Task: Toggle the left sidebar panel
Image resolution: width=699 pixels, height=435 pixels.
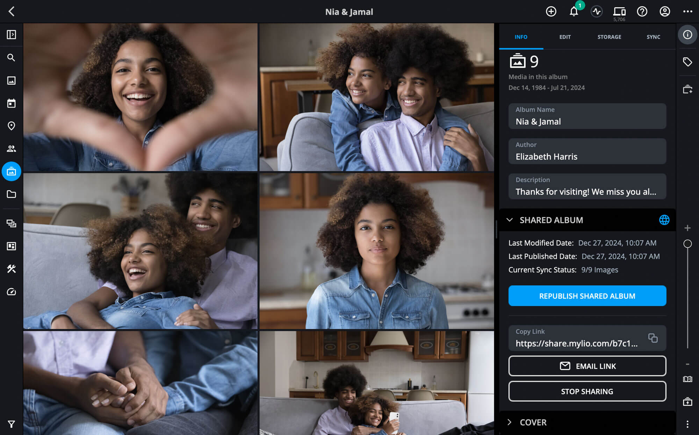Action: (x=11, y=35)
